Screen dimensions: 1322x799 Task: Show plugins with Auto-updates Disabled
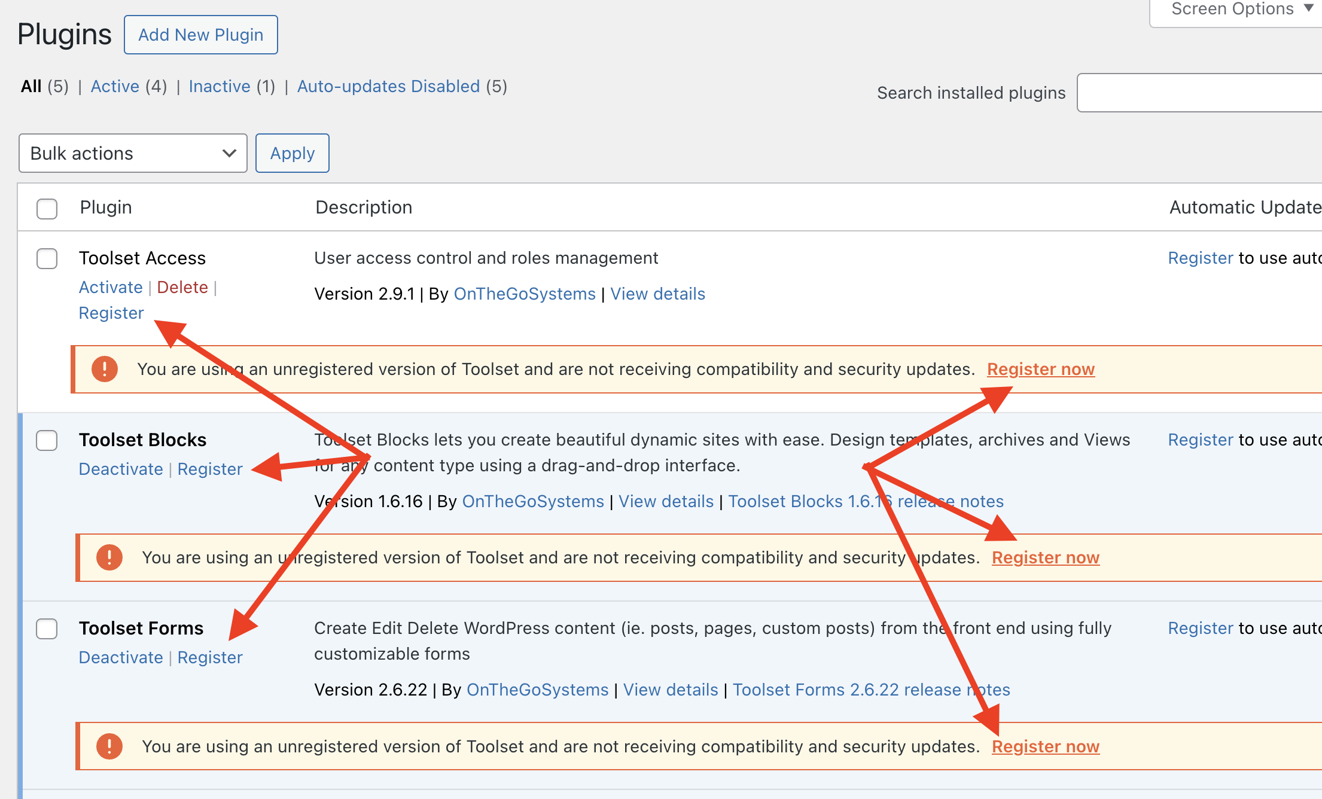388,87
